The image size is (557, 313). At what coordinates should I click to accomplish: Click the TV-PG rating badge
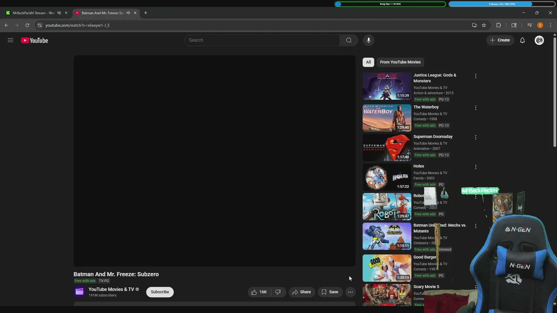tap(104, 281)
